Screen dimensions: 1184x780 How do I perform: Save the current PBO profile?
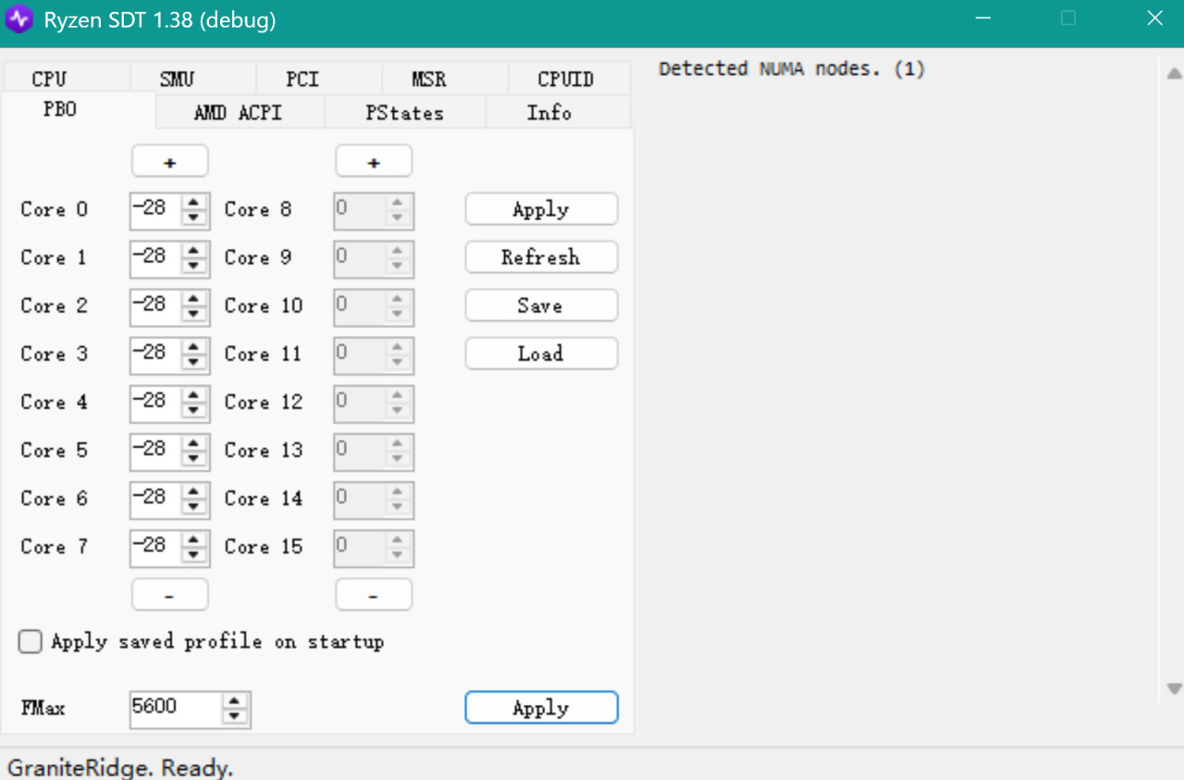(541, 305)
